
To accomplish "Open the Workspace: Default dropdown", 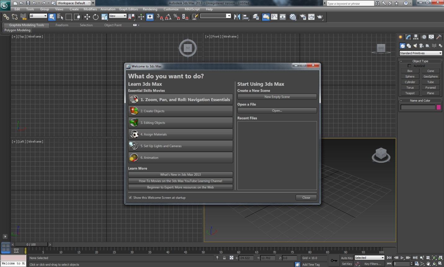I will pos(74,3).
